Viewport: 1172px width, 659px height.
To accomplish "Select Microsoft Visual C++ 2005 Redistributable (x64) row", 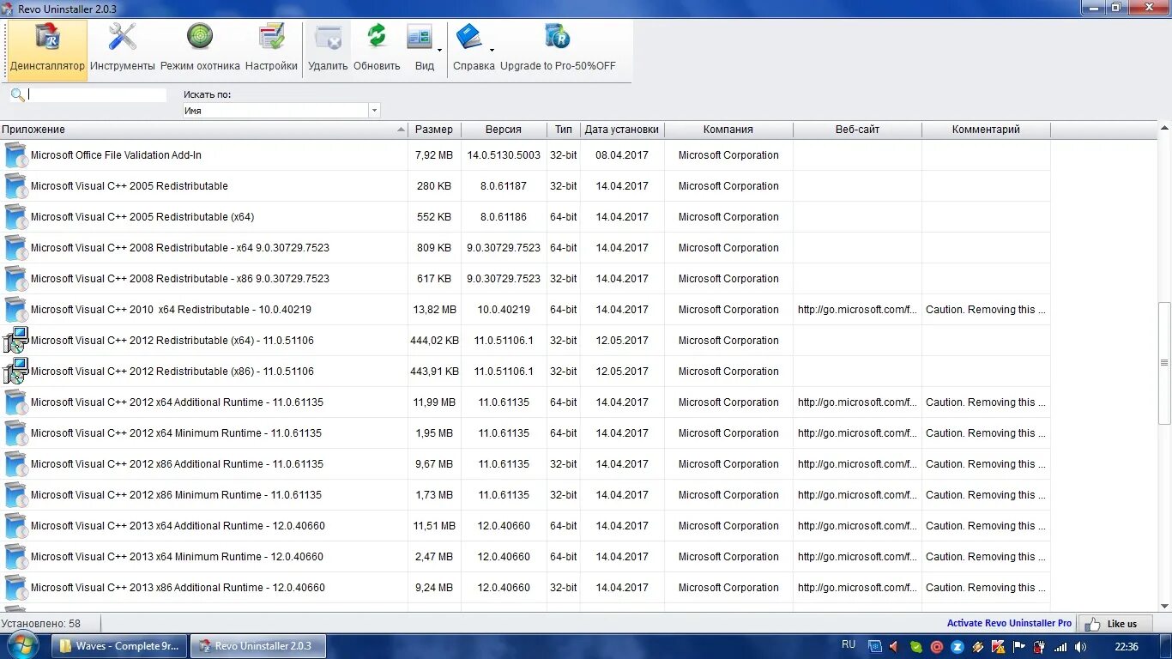I will tap(525, 217).
